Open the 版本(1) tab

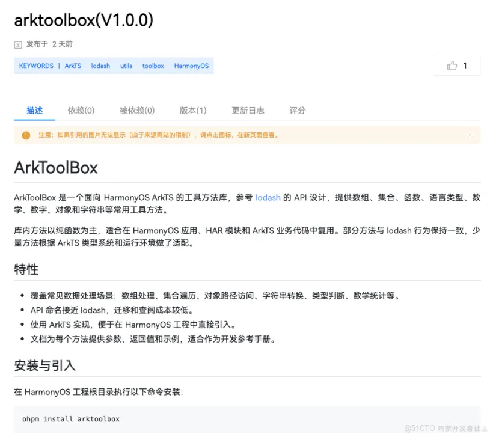tap(193, 111)
